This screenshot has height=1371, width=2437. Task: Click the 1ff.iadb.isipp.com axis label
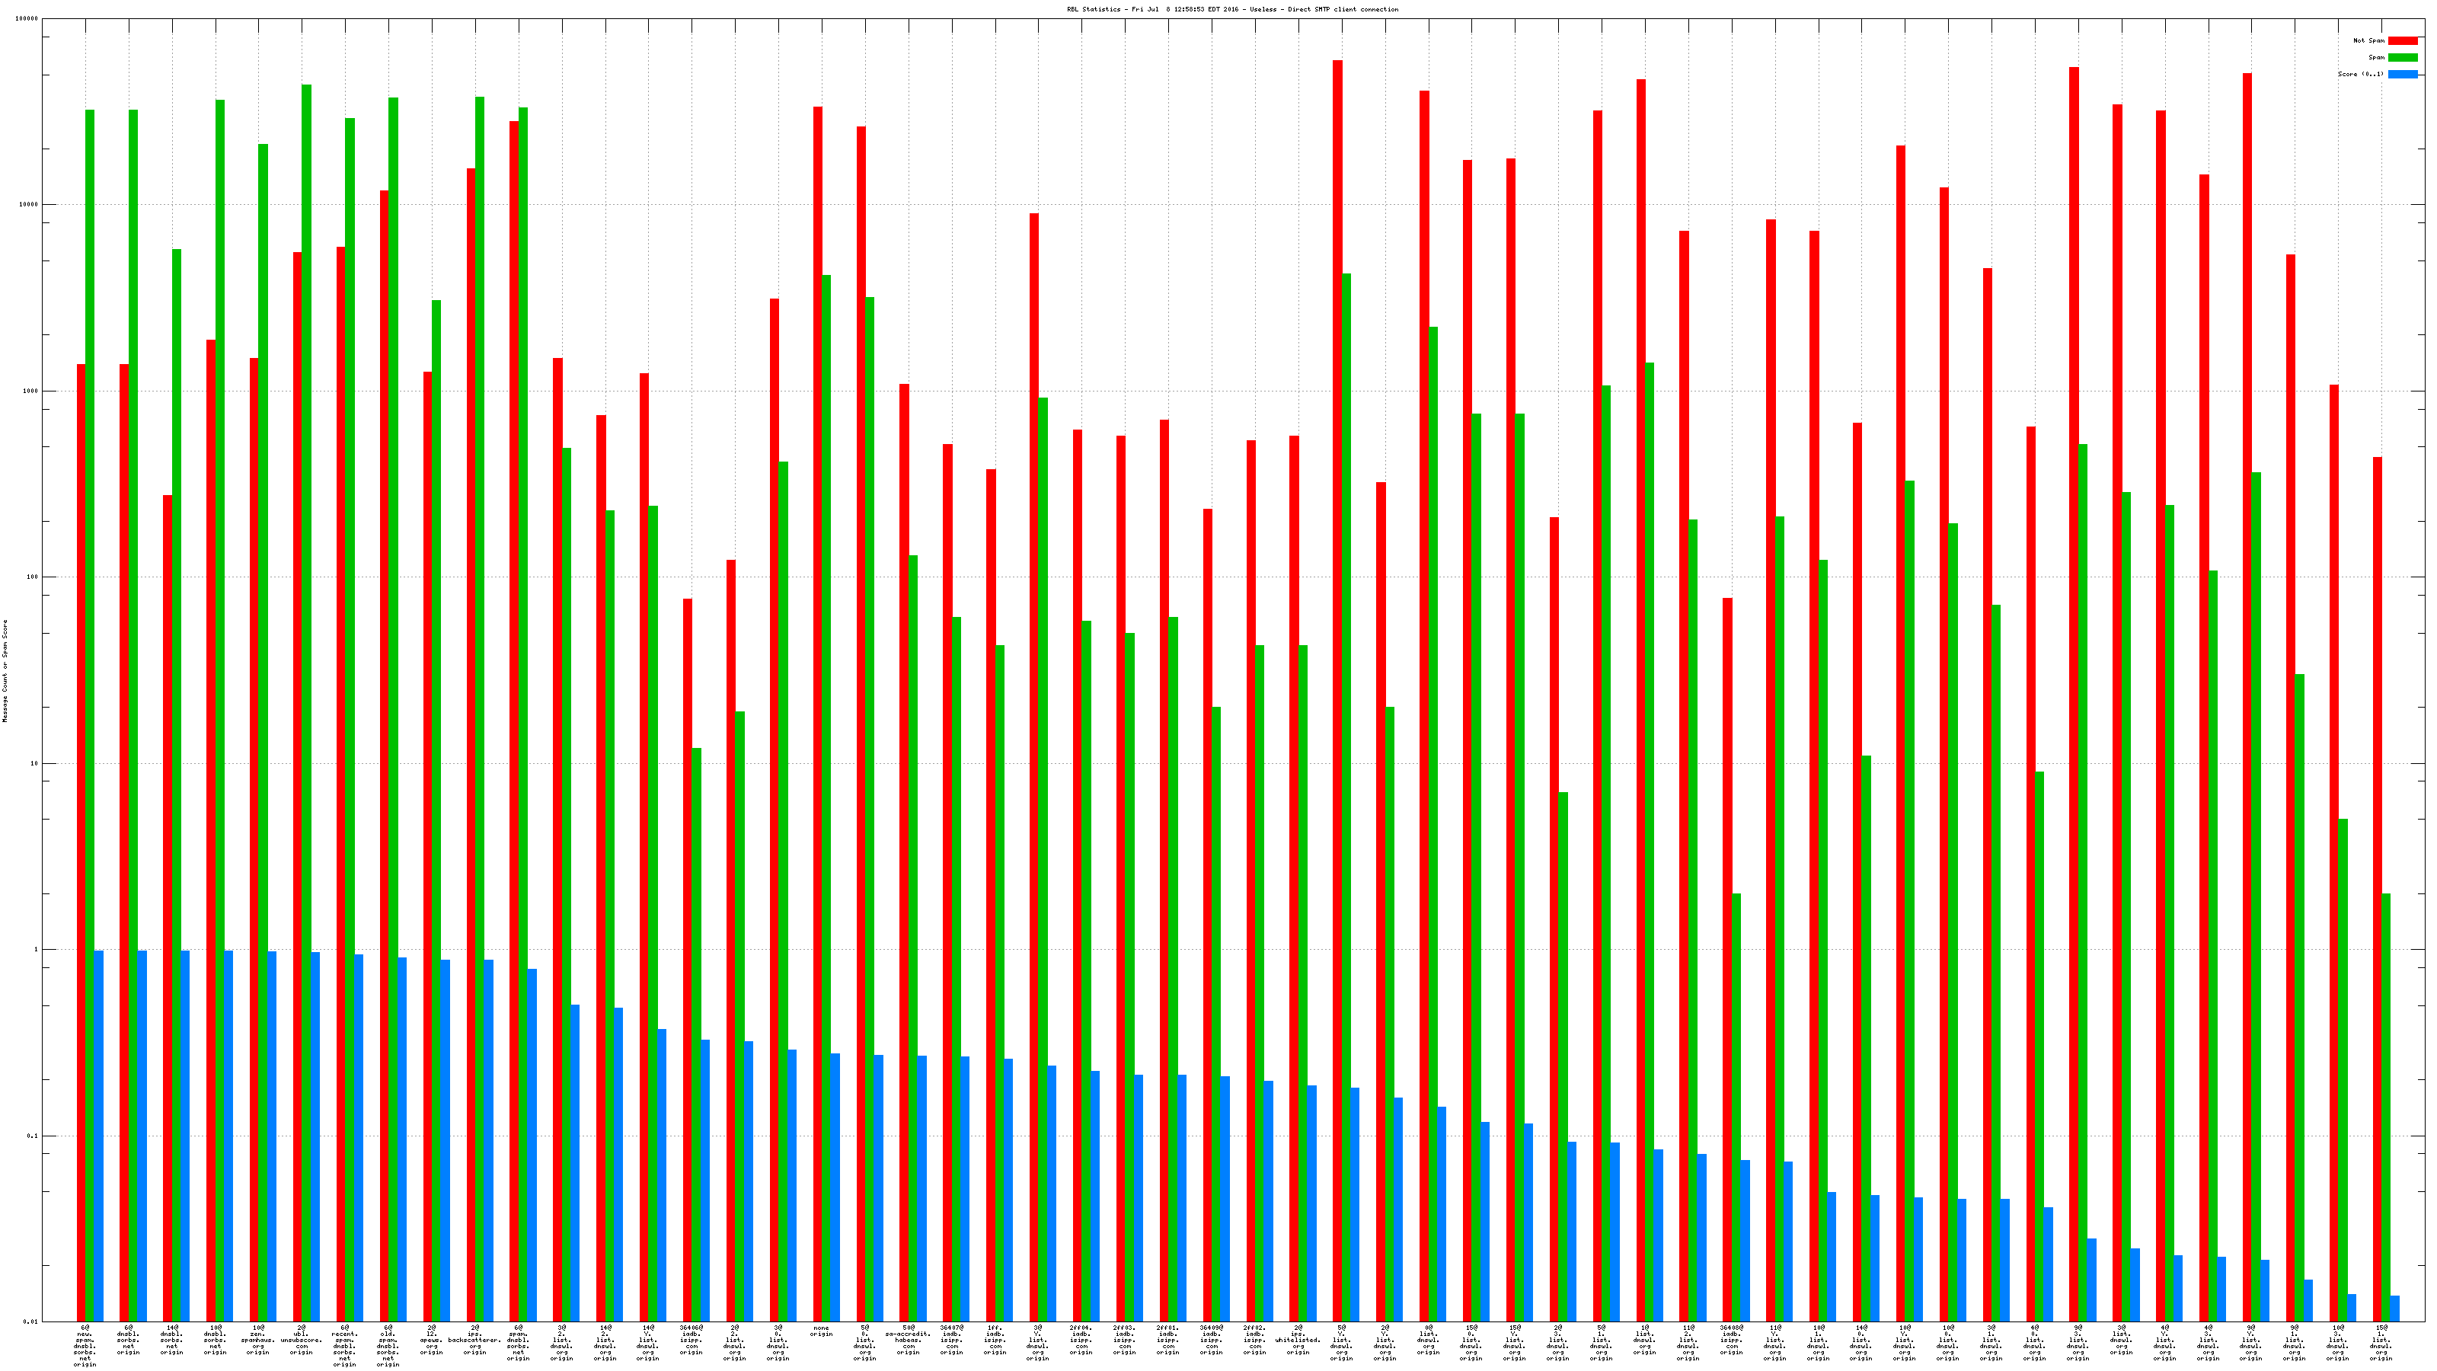pos(995,1340)
